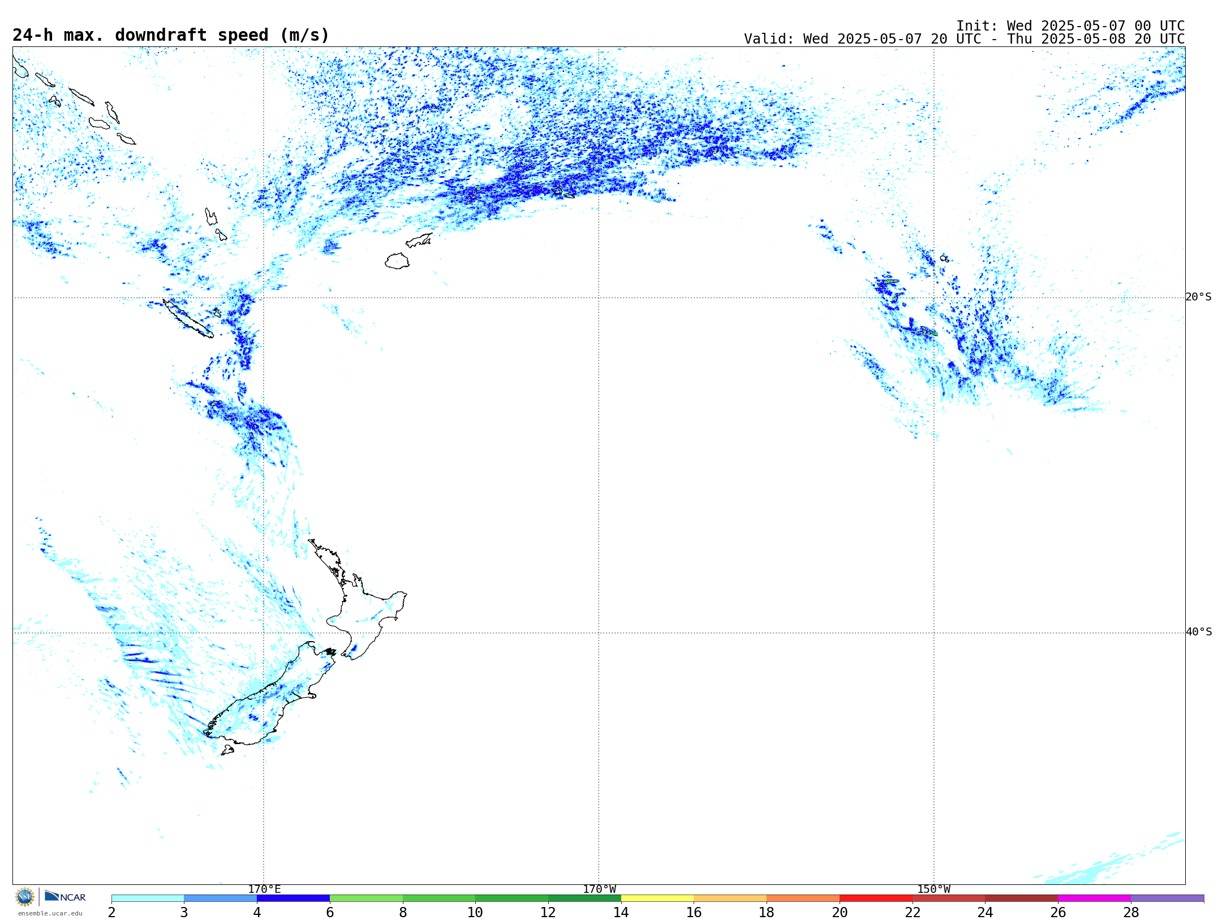Screen dimensions: 1222x920
Task: Click the New Caledonia island outline
Action: coord(188,319)
